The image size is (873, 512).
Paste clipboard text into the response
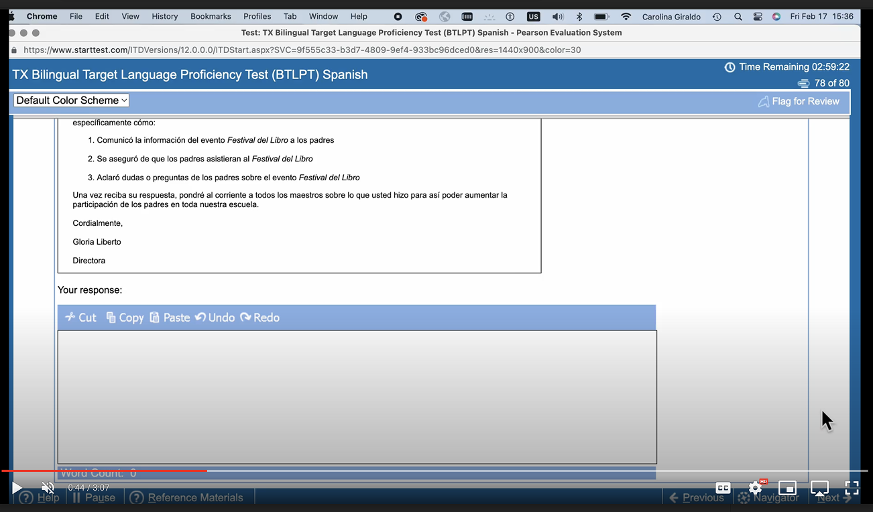pyautogui.click(x=170, y=318)
